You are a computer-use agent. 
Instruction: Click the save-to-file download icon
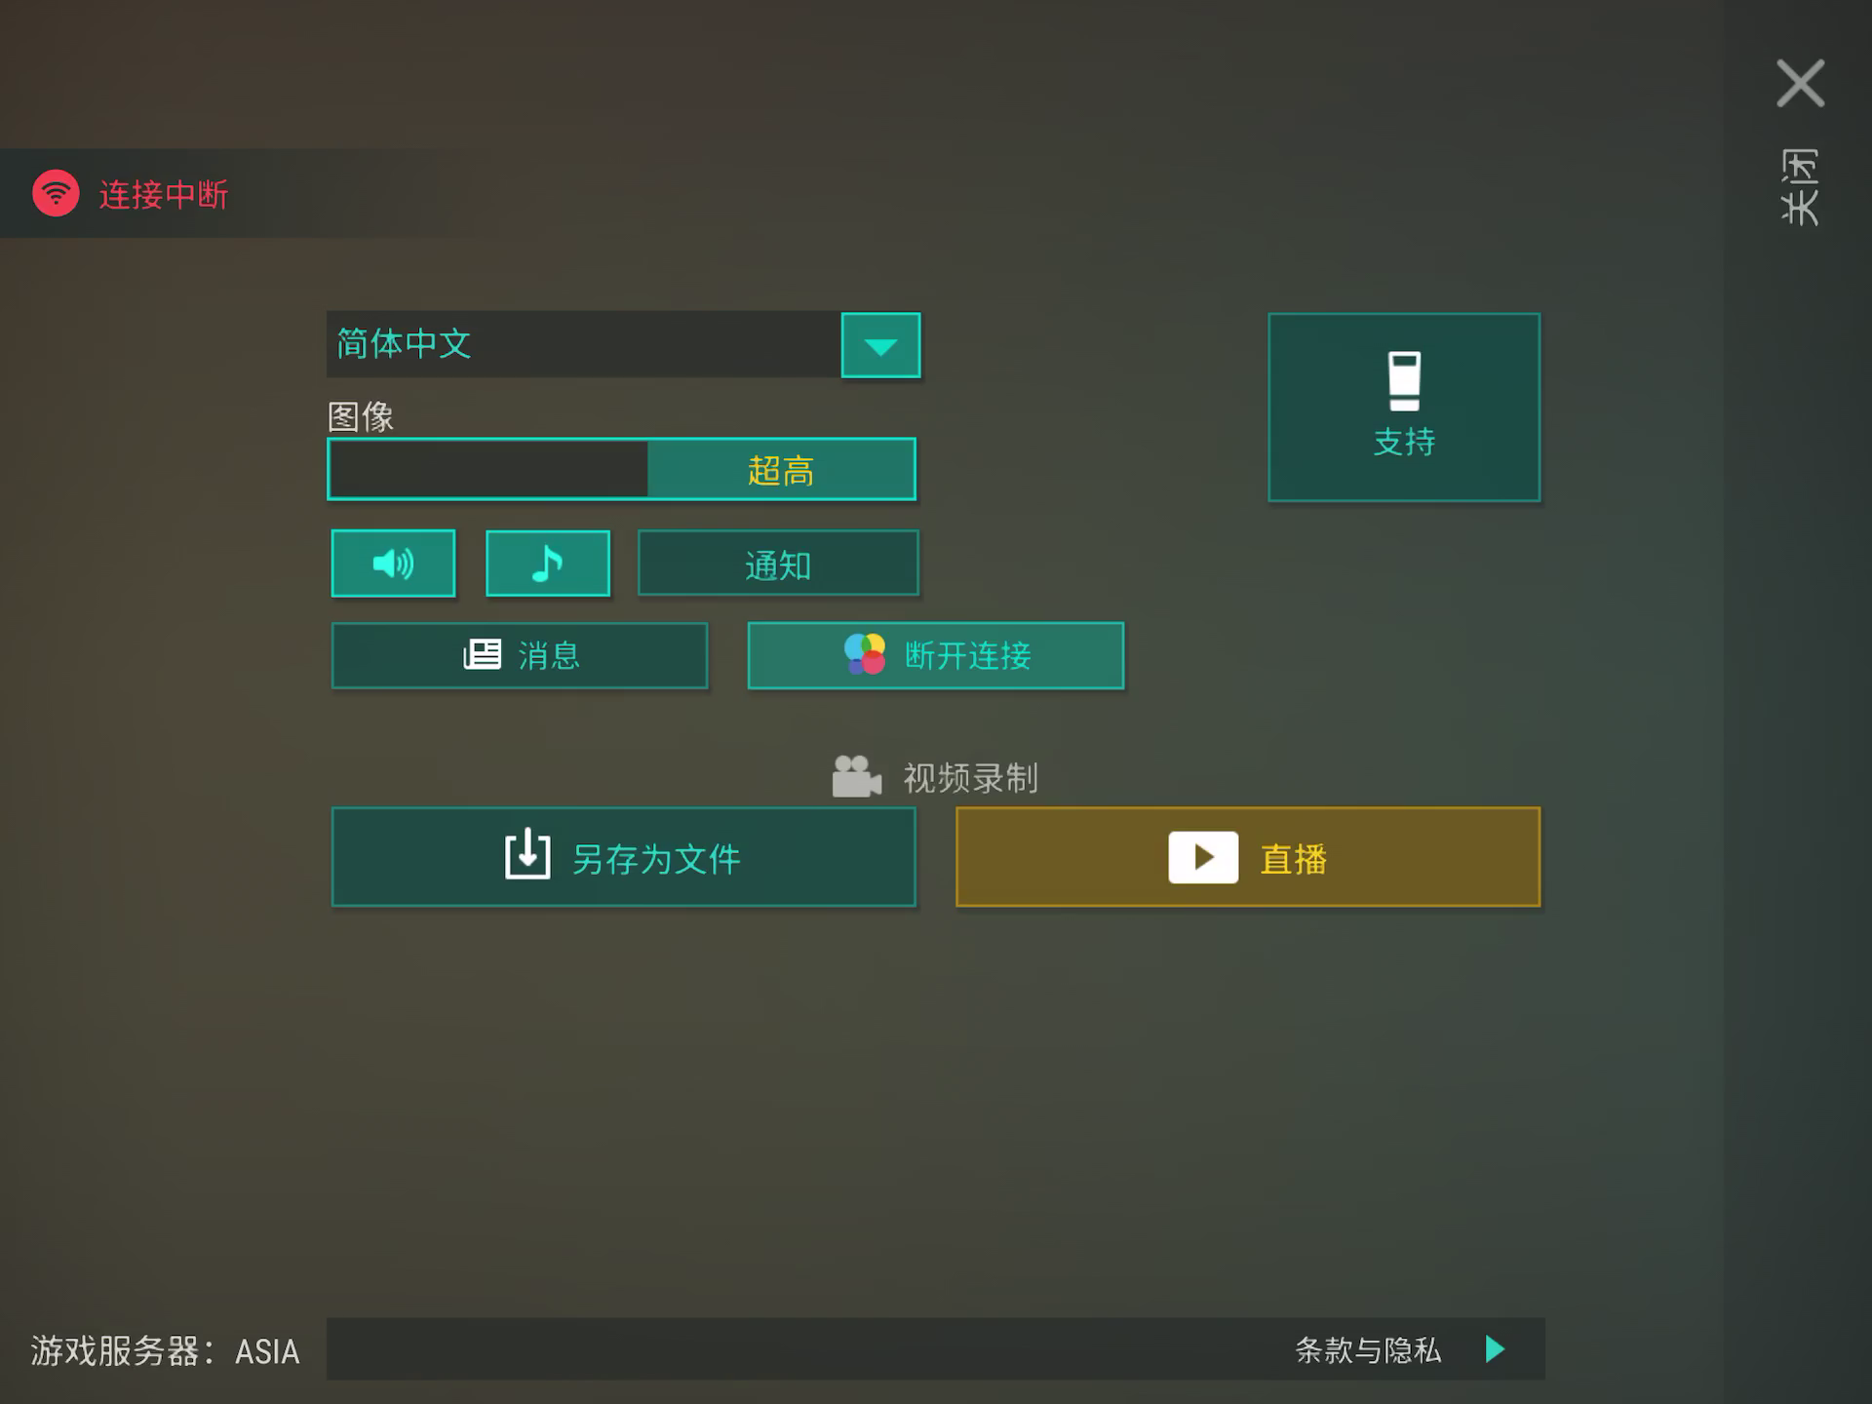pyautogui.click(x=527, y=854)
